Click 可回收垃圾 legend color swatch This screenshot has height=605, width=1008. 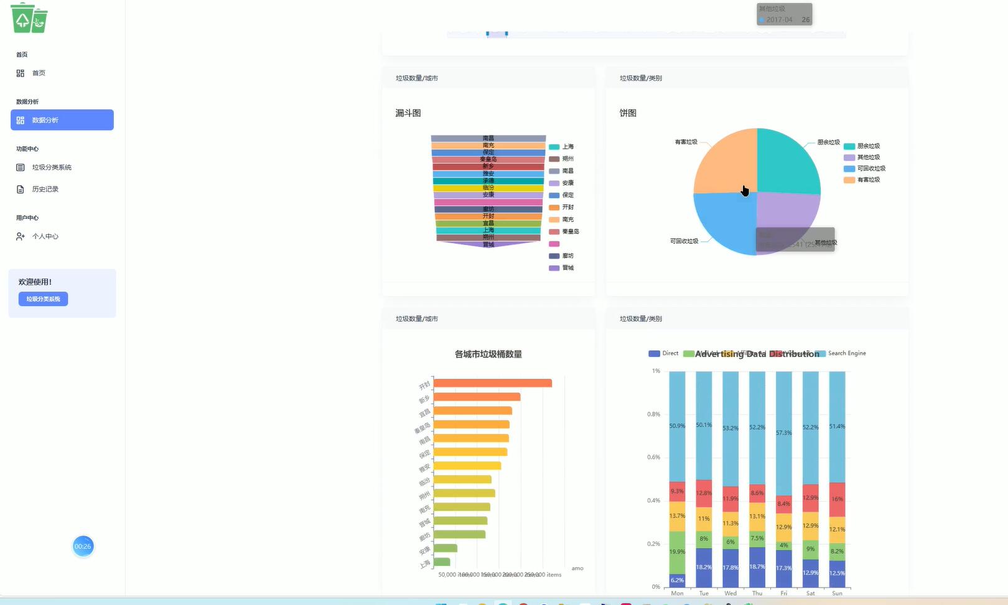coord(849,169)
